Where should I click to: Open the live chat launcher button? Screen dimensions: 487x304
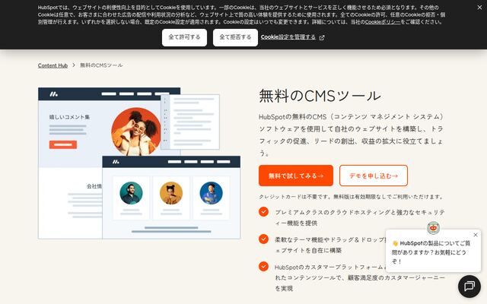coord(469,286)
